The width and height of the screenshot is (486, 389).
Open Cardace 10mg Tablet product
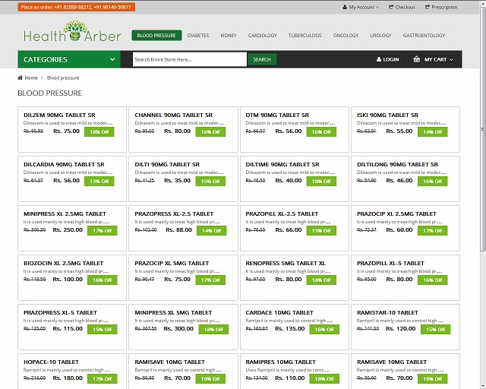(x=279, y=312)
